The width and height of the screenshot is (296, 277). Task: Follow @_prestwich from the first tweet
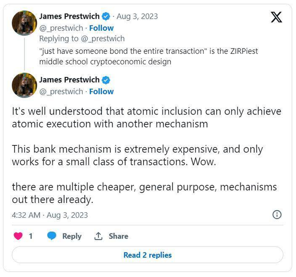click(x=101, y=28)
